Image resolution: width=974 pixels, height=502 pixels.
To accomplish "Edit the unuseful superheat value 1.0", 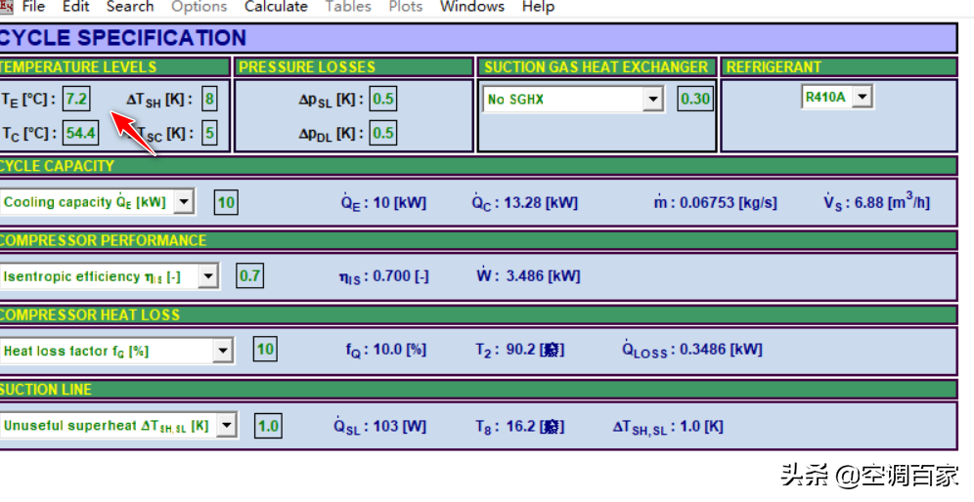I will [x=268, y=426].
